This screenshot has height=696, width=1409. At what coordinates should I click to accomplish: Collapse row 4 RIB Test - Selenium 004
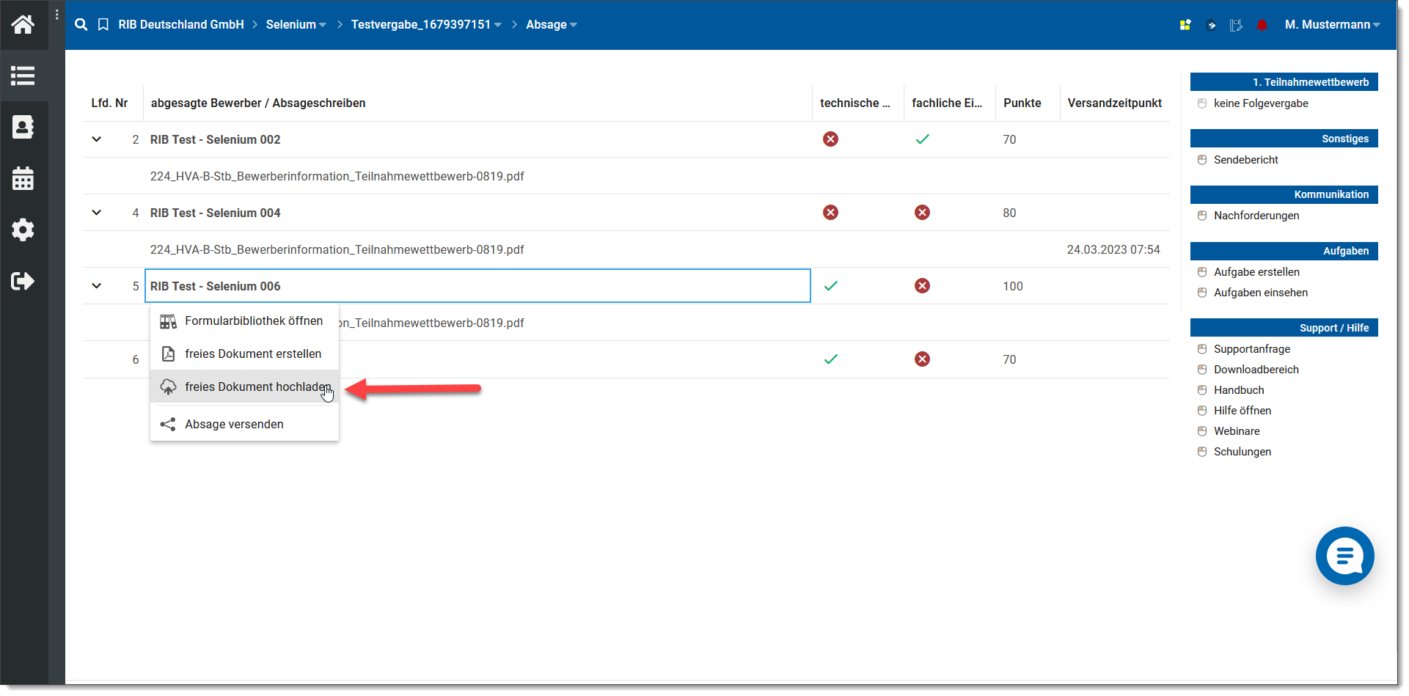point(96,213)
